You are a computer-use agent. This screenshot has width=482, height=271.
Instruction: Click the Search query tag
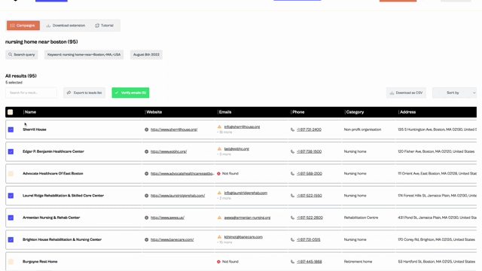22,55
